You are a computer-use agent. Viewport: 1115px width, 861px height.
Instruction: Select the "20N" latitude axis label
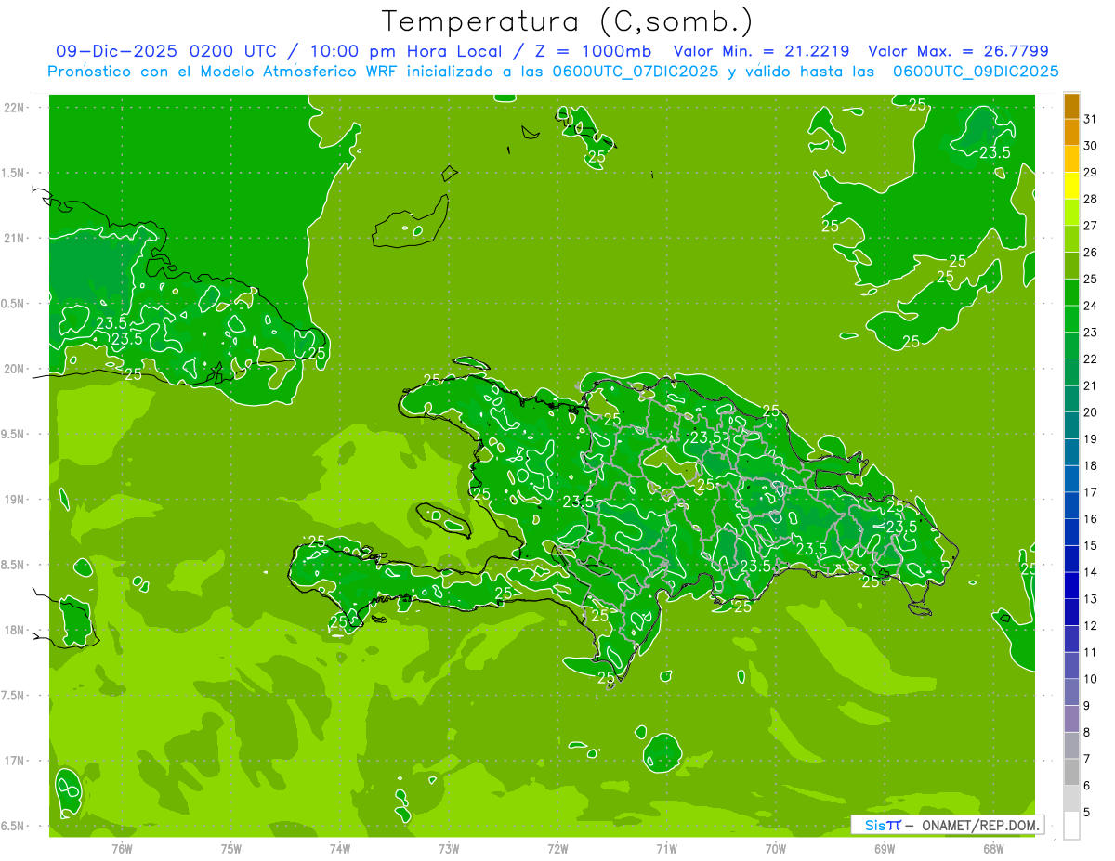(x=16, y=369)
